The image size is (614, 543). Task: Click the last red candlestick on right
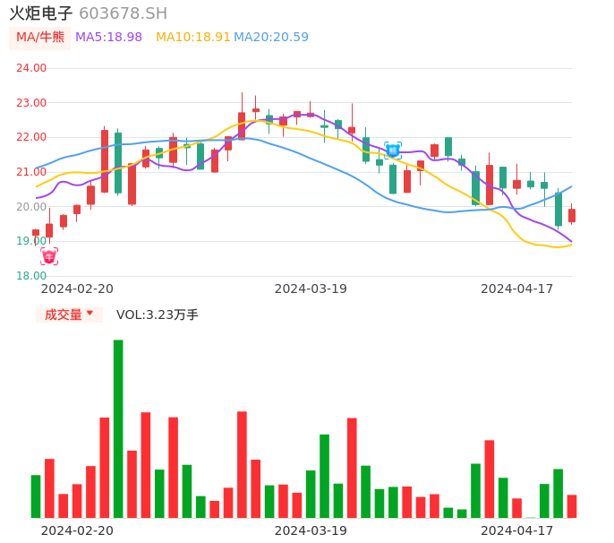[x=572, y=215]
